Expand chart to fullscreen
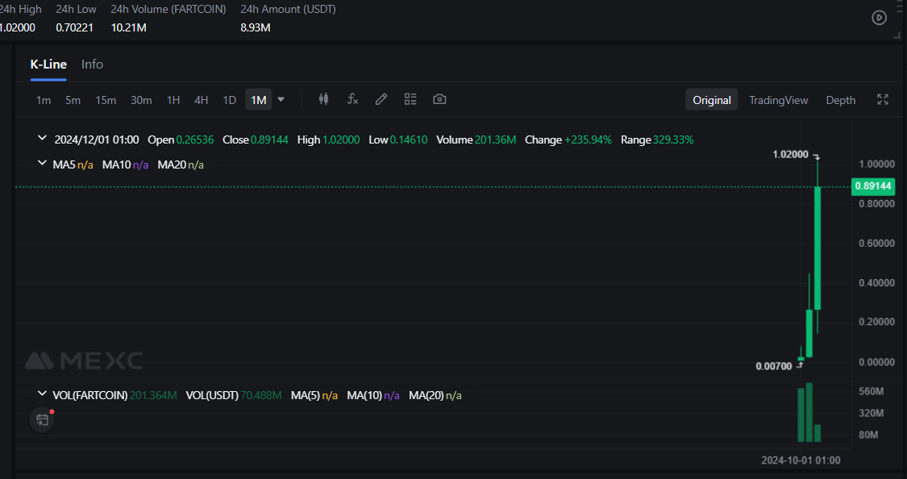This screenshot has width=907, height=479. (883, 99)
